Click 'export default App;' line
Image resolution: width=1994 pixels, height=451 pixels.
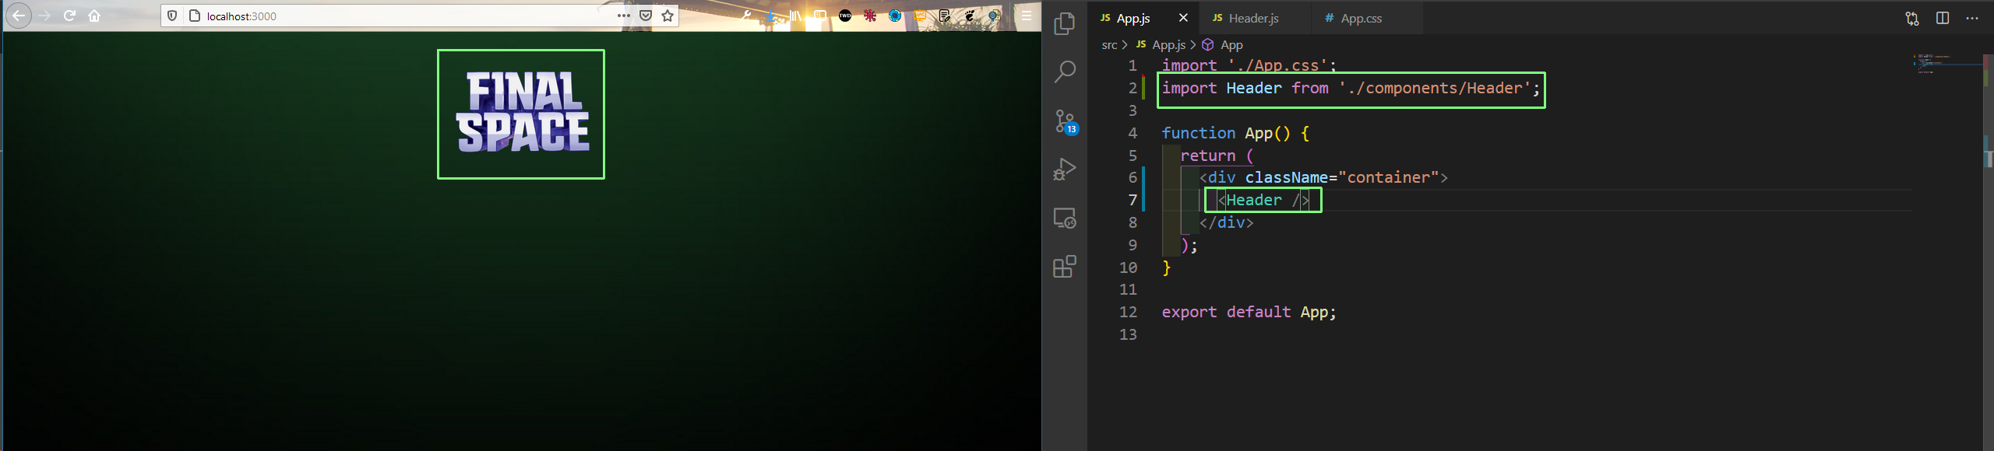pyautogui.click(x=1249, y=312)
